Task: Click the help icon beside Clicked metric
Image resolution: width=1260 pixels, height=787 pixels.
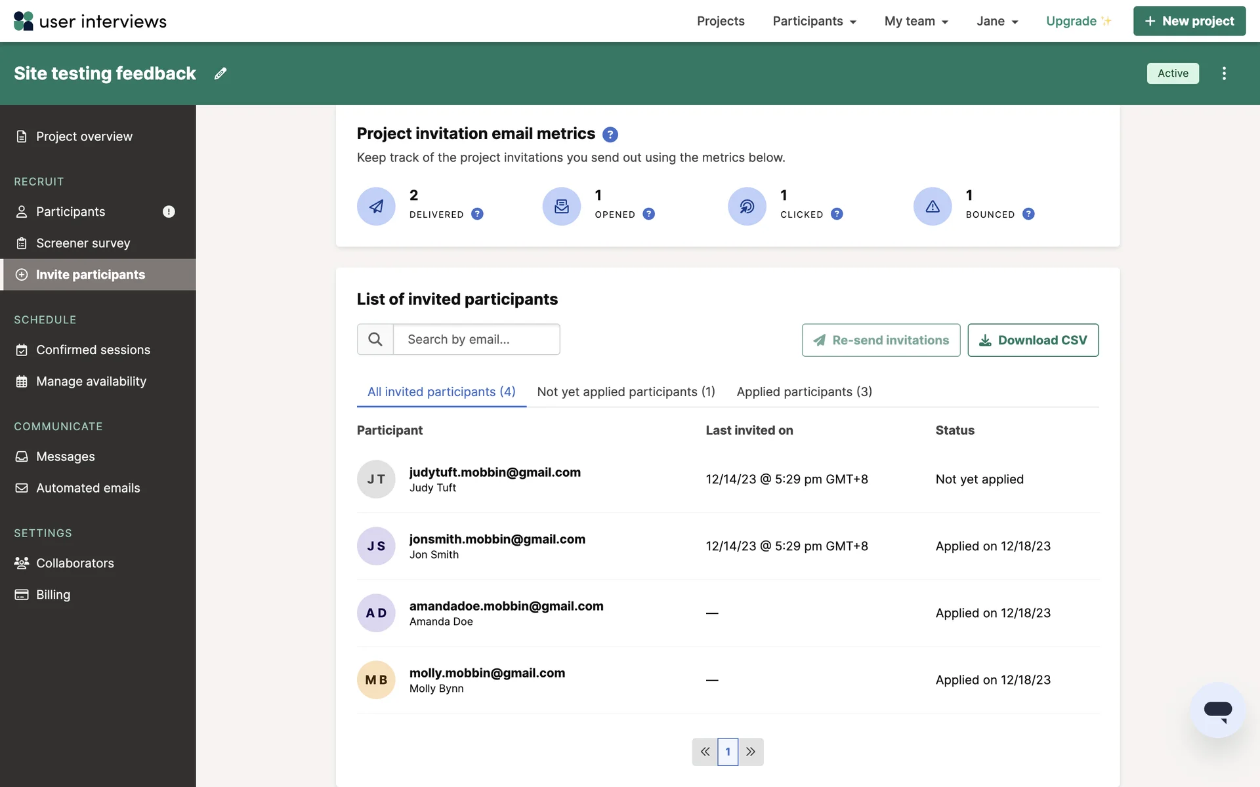Action: (837, 214)
